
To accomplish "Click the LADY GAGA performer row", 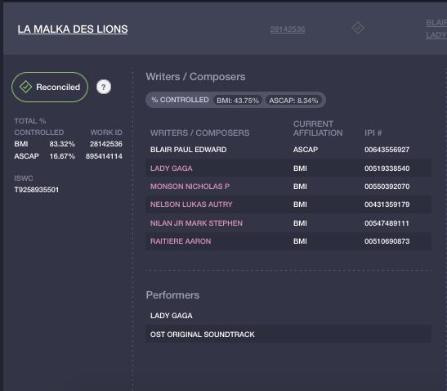I will pos(288,316).
